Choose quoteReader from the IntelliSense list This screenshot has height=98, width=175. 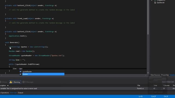(27, 72)
